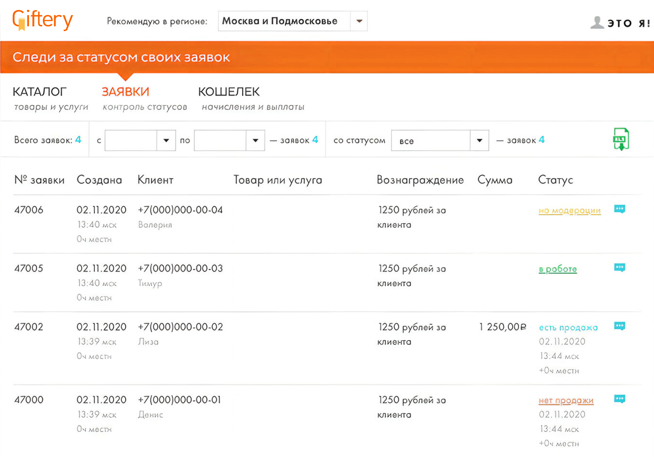654x457 pixels.
Task: Click the start date input field
Action: point(131,140)
